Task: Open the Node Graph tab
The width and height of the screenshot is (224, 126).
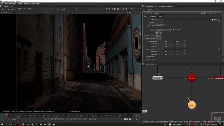Action: 150,64
